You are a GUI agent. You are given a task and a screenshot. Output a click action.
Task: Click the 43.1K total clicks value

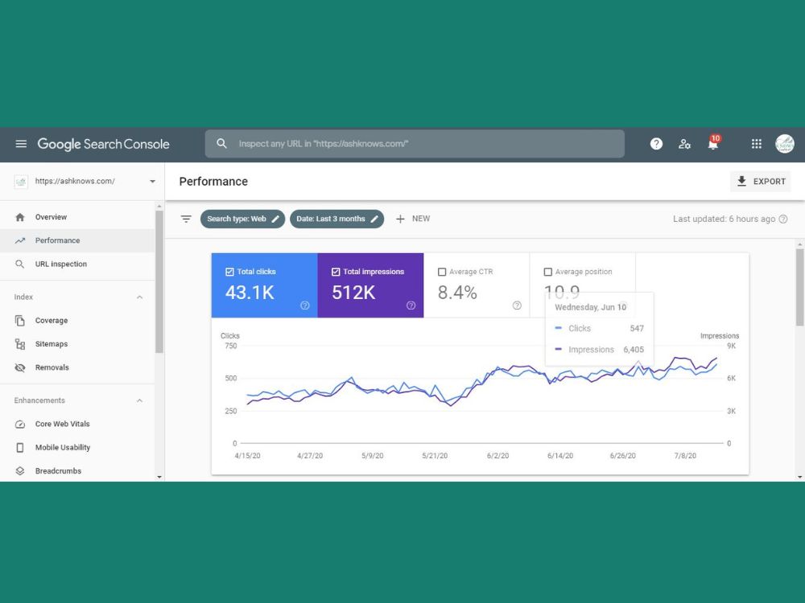[250, 293]
